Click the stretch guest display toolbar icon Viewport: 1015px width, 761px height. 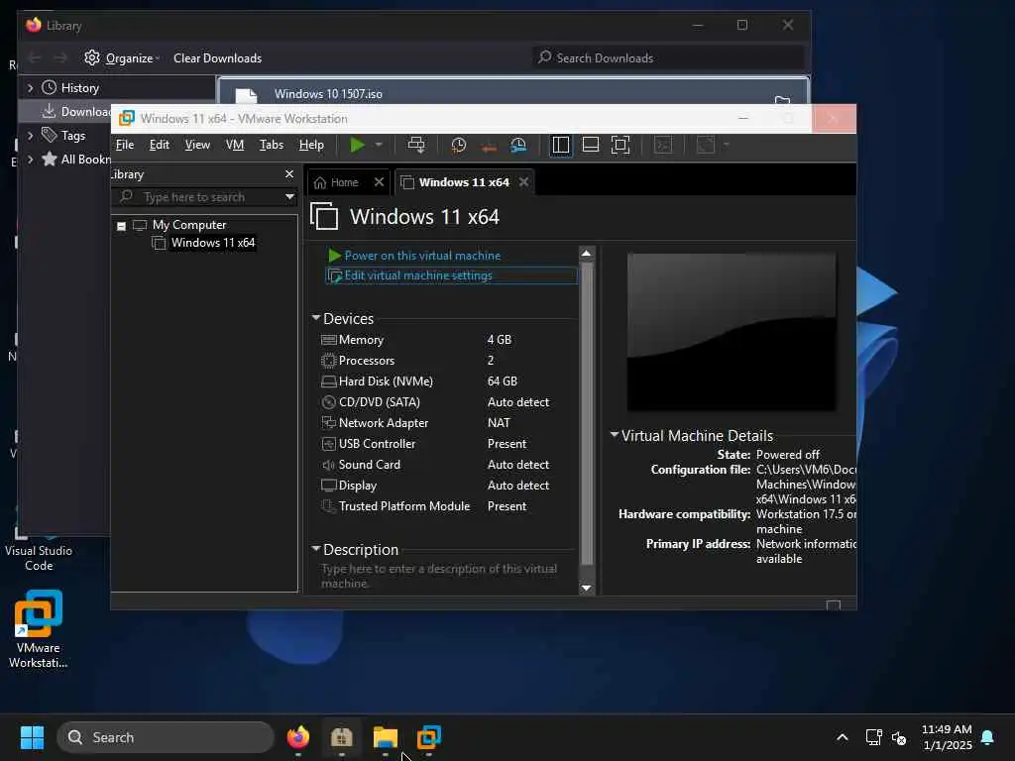[x=706, y=145]
